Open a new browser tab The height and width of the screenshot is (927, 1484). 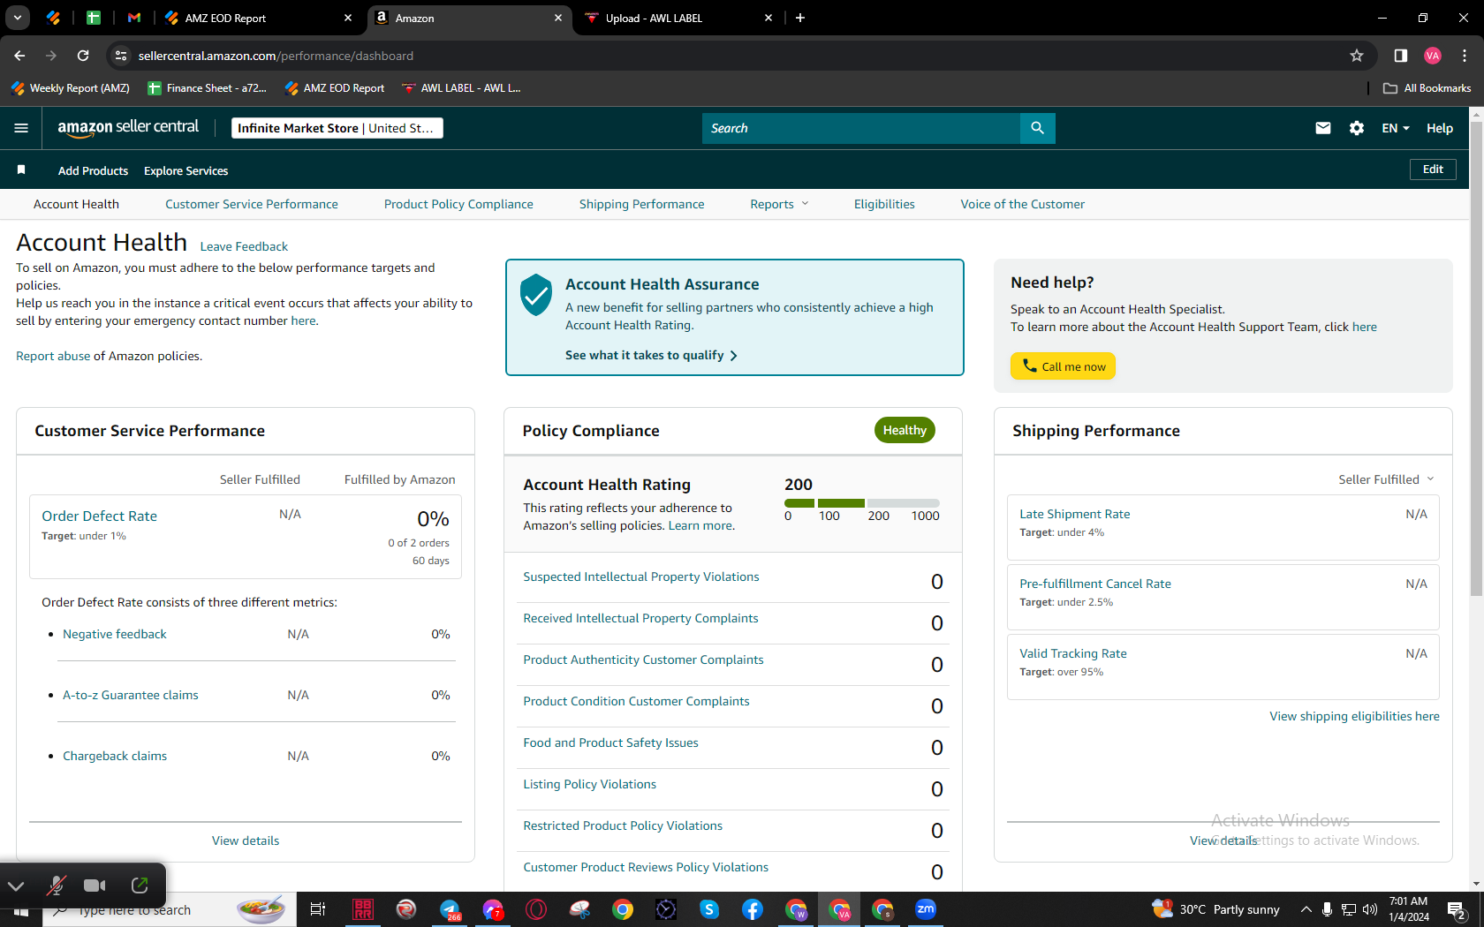(x=800, y=18)
